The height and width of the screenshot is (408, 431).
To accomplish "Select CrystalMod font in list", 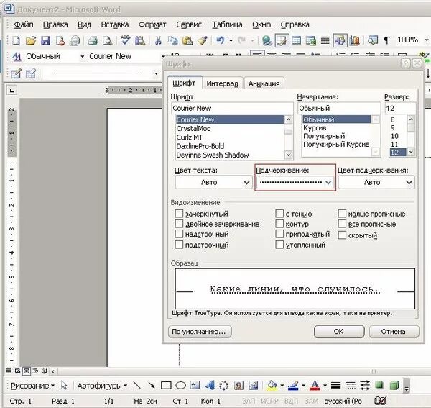I will (x=193, y=128).
